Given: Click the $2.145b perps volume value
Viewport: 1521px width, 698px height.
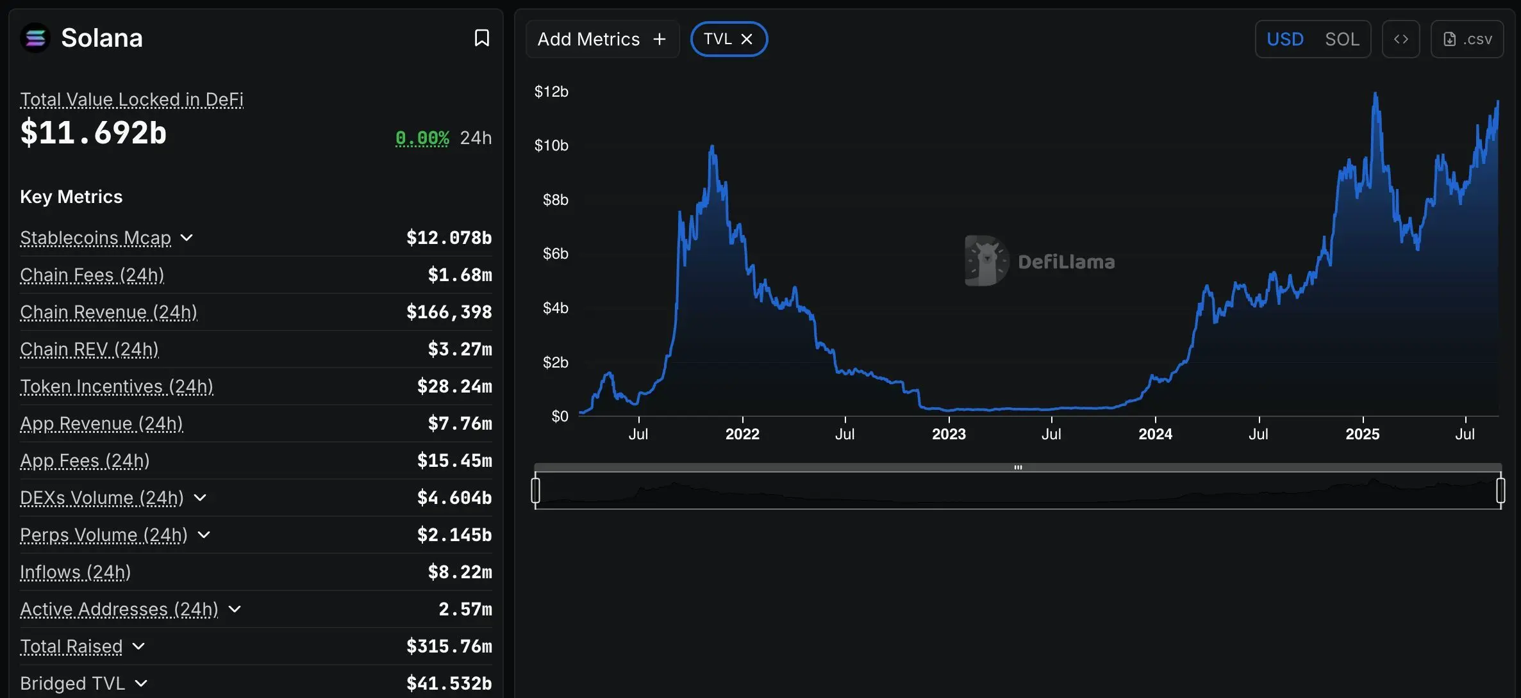Looking at the screenshot, I should point(454,535).
